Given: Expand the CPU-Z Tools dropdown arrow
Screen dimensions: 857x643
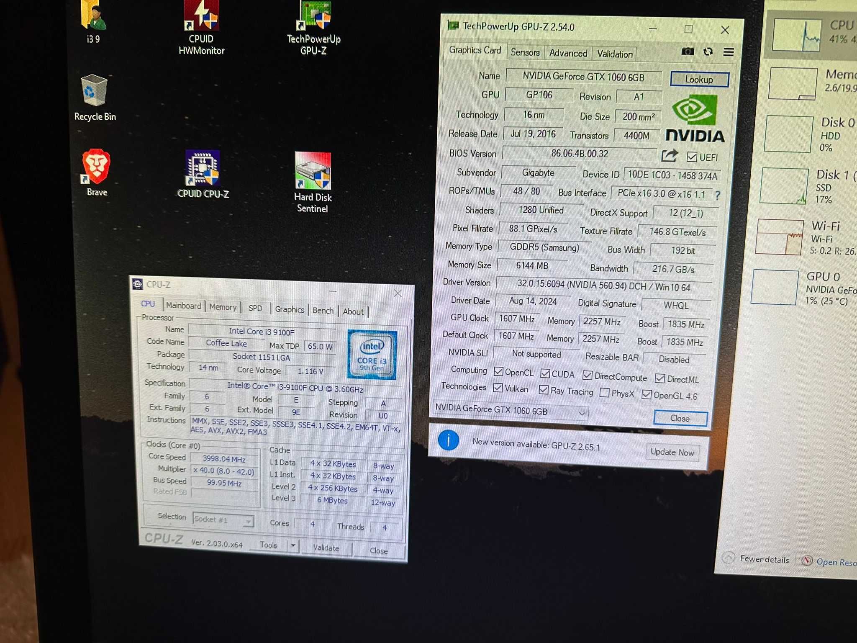Looking at the screenshot, I should tap(293, 545).
